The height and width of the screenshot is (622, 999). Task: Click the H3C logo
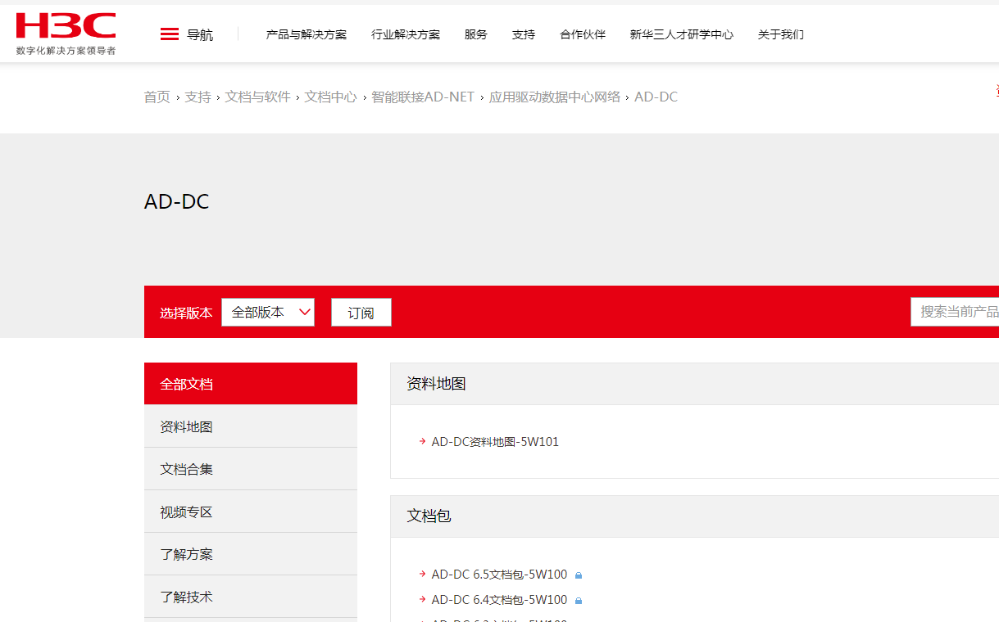(x=66, y=26)
